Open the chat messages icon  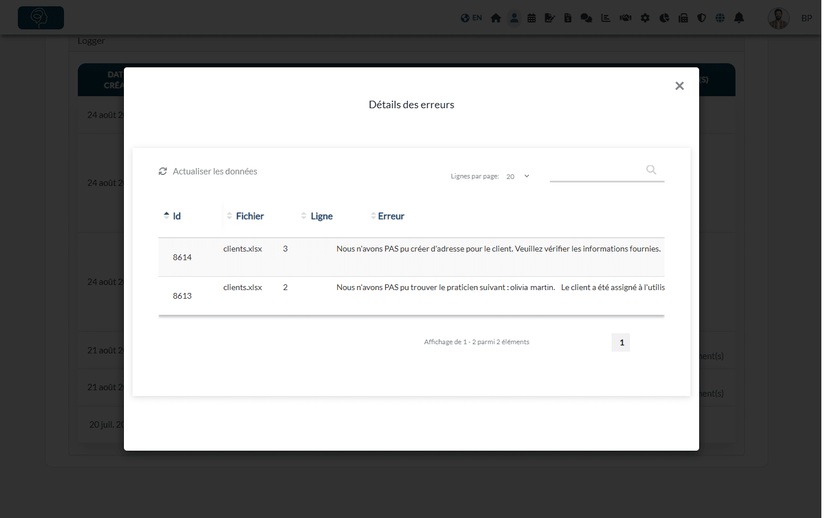(586, 18)
